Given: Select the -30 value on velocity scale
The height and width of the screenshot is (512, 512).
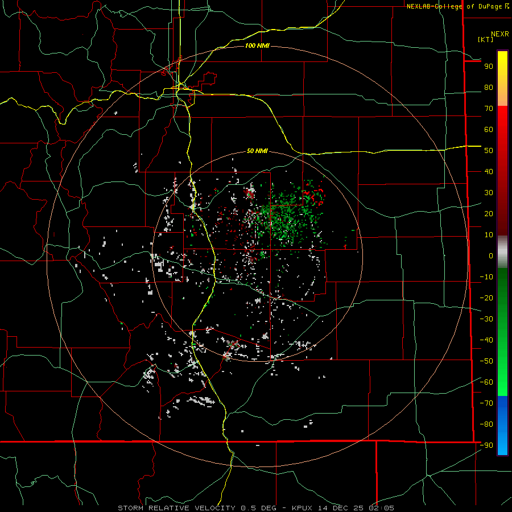Looking at the screenshot, I should click(x=486, y=319).
